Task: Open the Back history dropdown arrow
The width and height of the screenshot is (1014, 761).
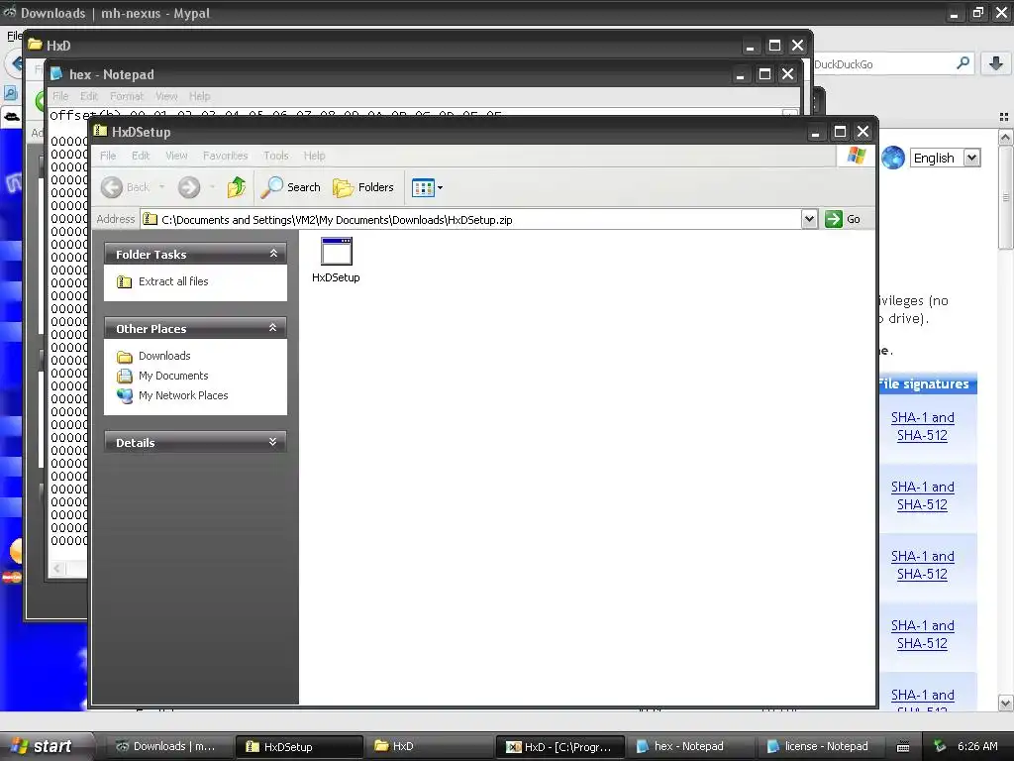Action: pyautogui.click(x=161, y=187)
